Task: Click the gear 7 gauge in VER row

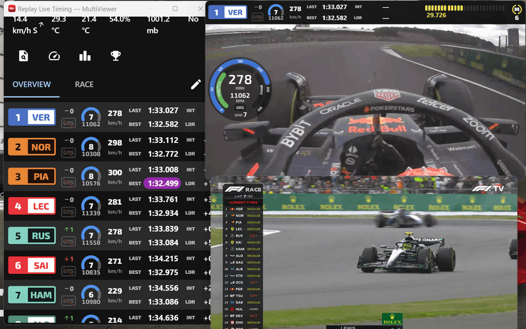Action: pyautogui.click(x=91, y=117)
